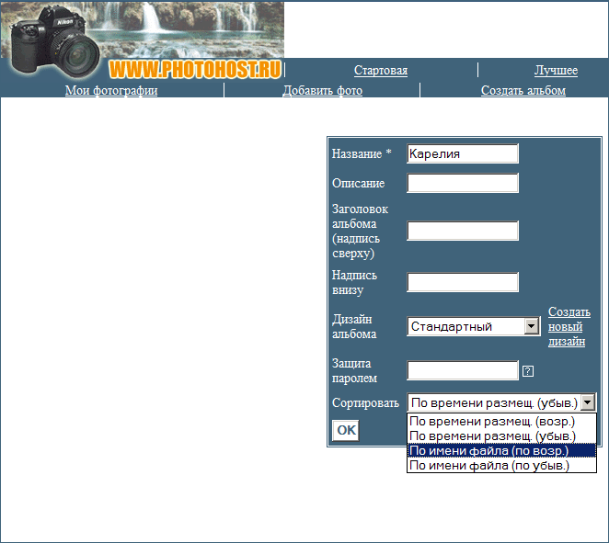Choose По времени размещ. (убыв.) in list

[x=501, y=436]
